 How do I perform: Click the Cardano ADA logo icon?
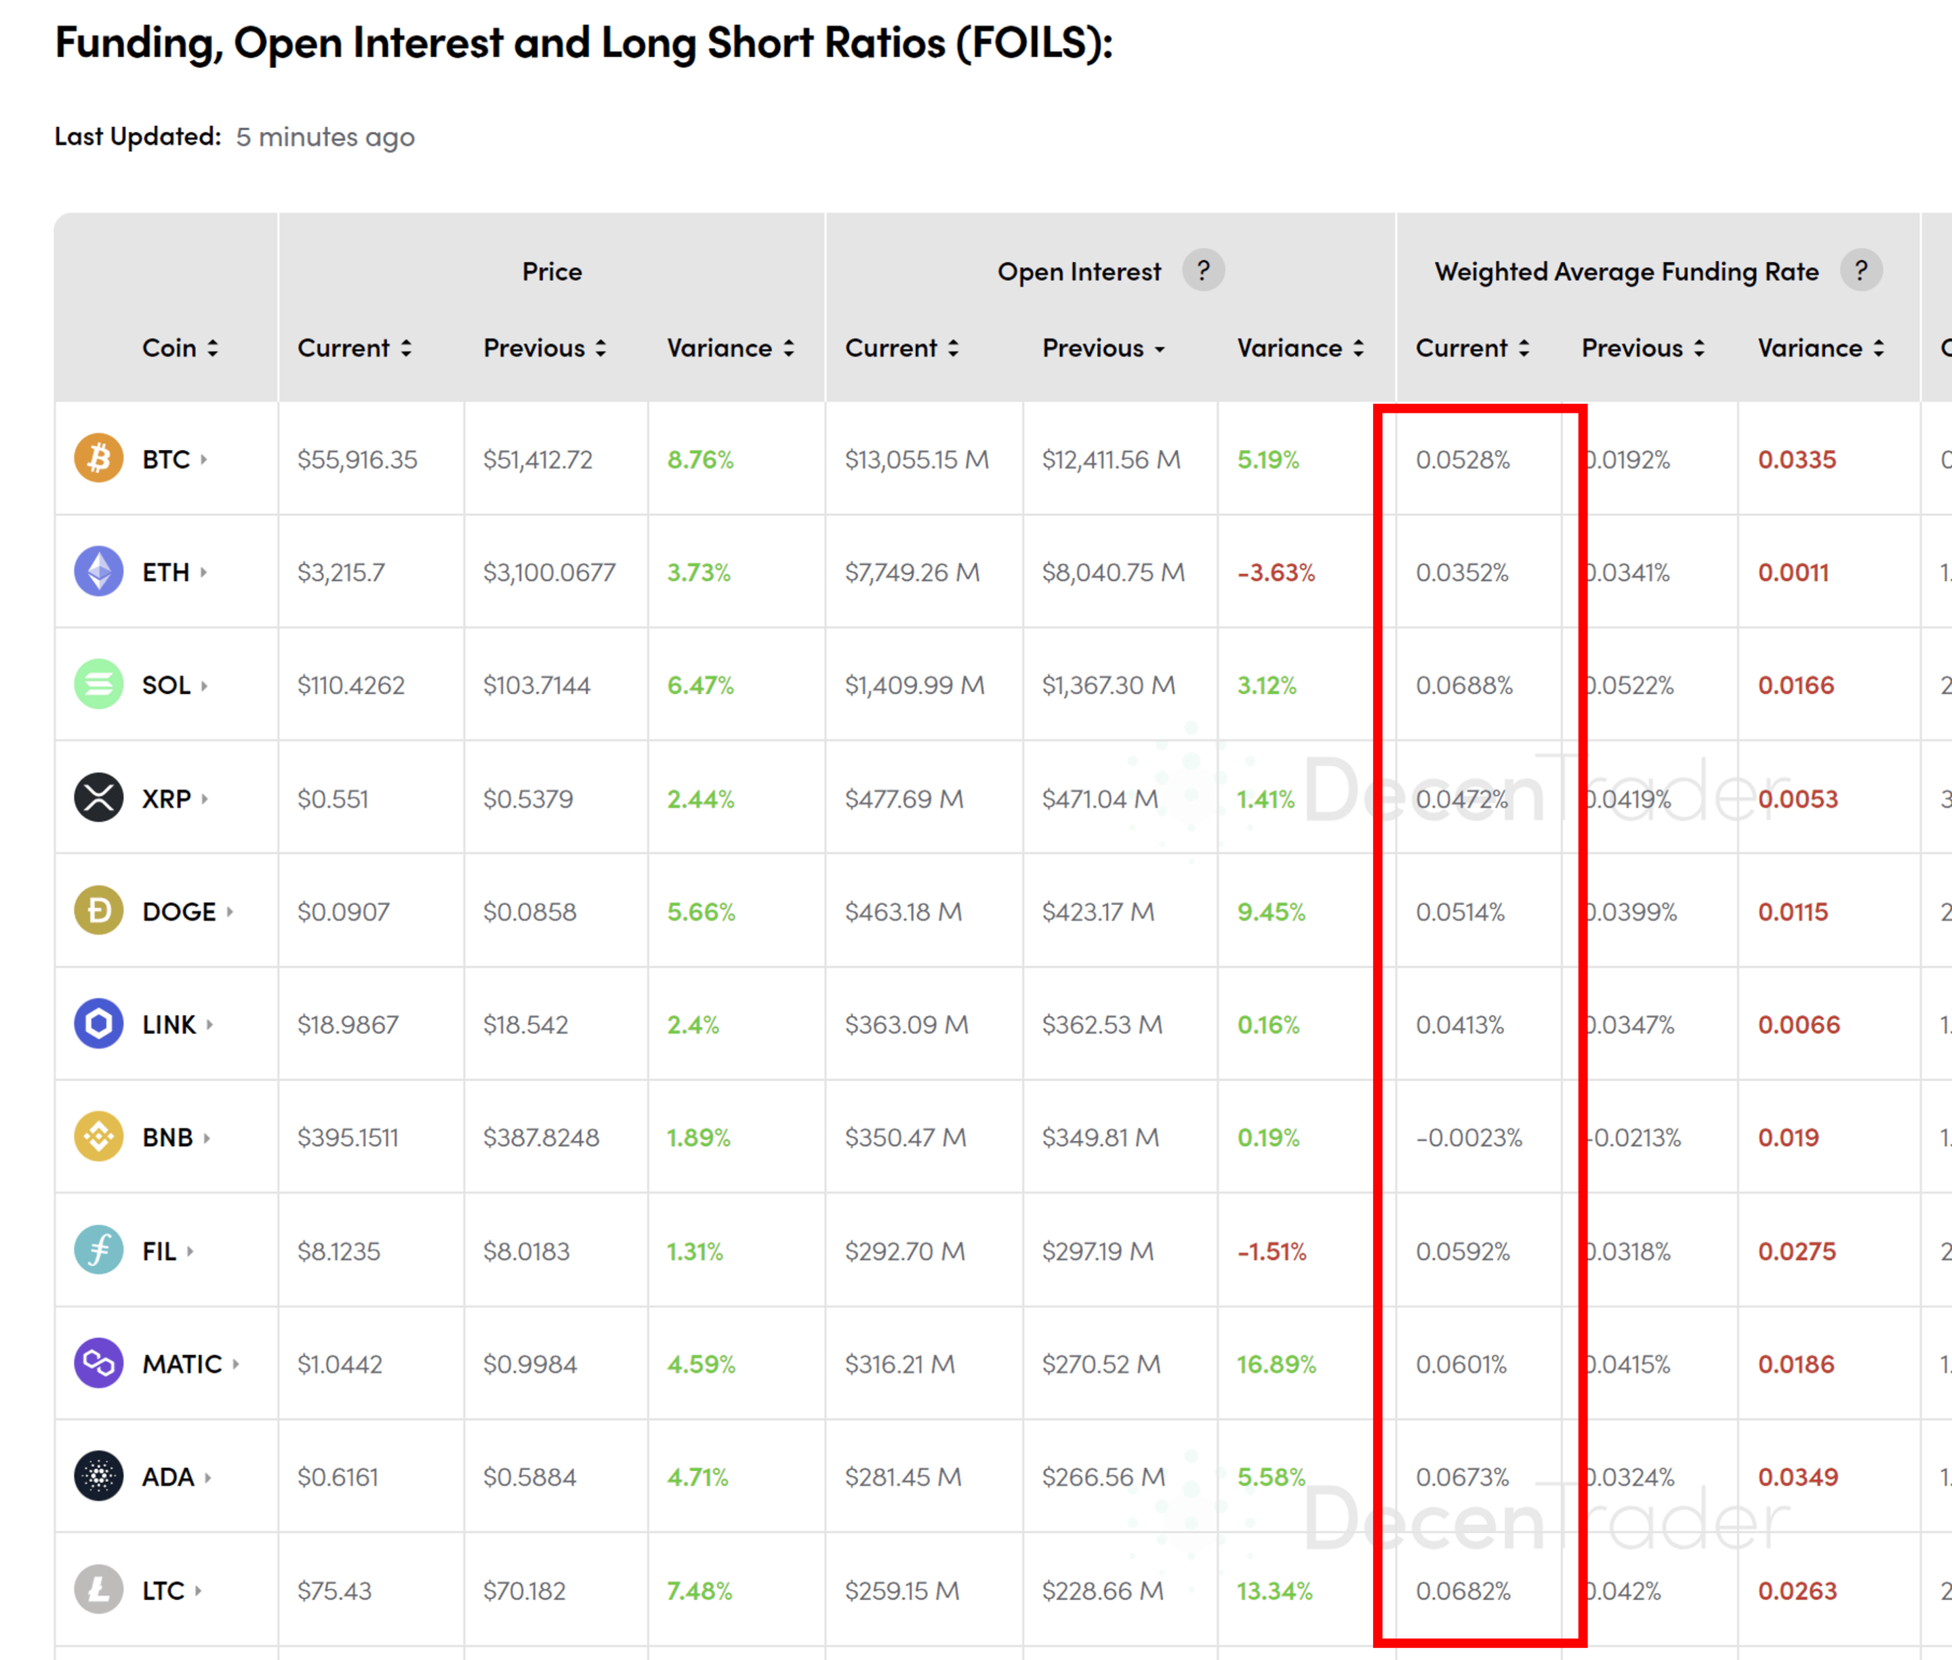coord(99,1476)
